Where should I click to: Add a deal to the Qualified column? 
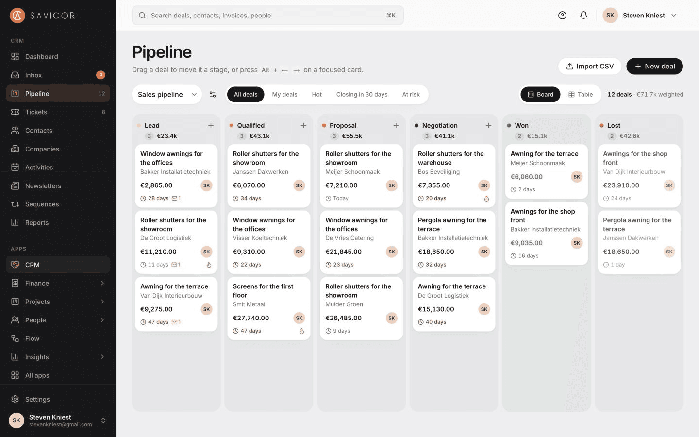303,126
